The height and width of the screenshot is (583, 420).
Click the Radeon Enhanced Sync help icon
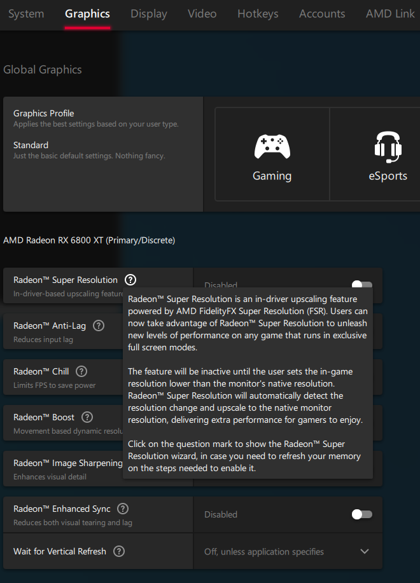[x=123, y=509]
